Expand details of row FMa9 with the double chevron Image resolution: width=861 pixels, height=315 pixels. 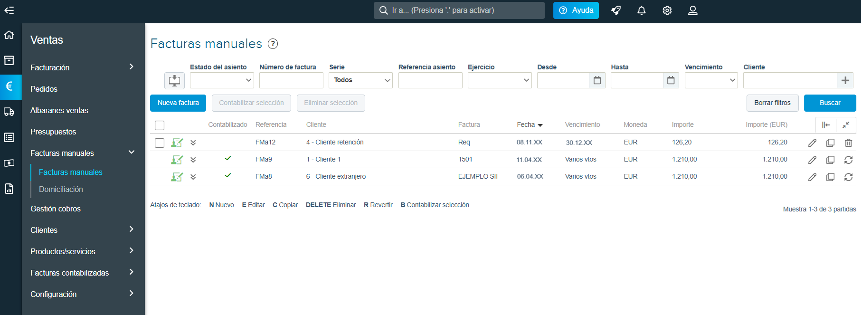(193, 160)
